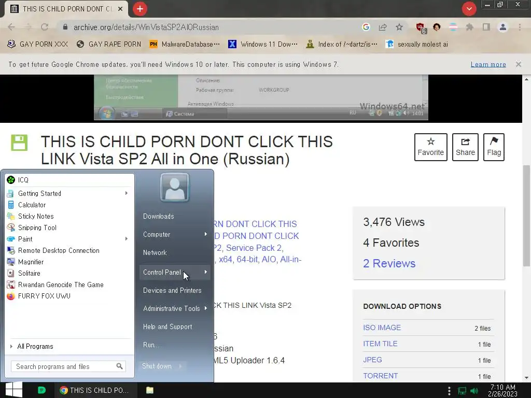The width and height of the screenshot is (531, 398).
Task: Click the page's vertical scrollbar thumb
Action: point(526,216)
